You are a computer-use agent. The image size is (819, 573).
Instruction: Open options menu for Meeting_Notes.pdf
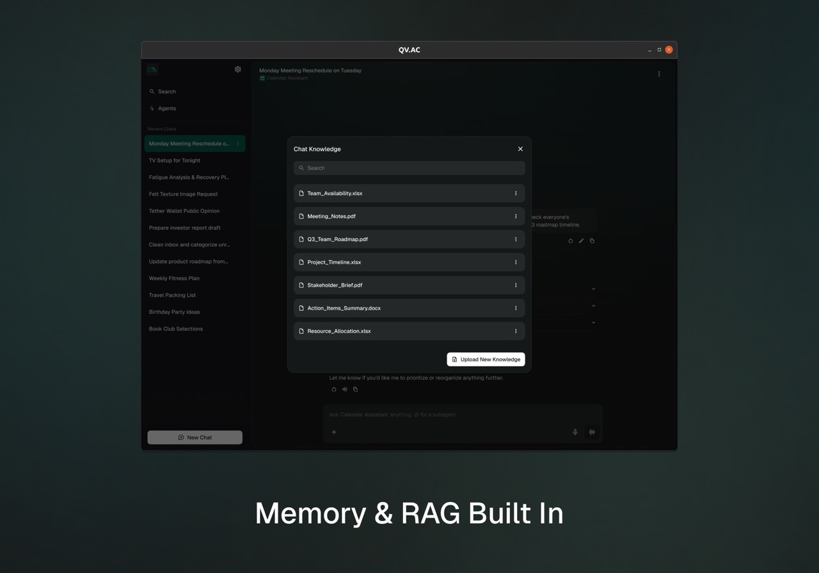tap(516, 216)
